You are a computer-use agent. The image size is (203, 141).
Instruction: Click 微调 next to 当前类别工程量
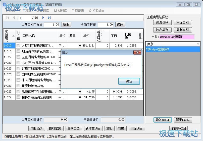click(66, 24)
